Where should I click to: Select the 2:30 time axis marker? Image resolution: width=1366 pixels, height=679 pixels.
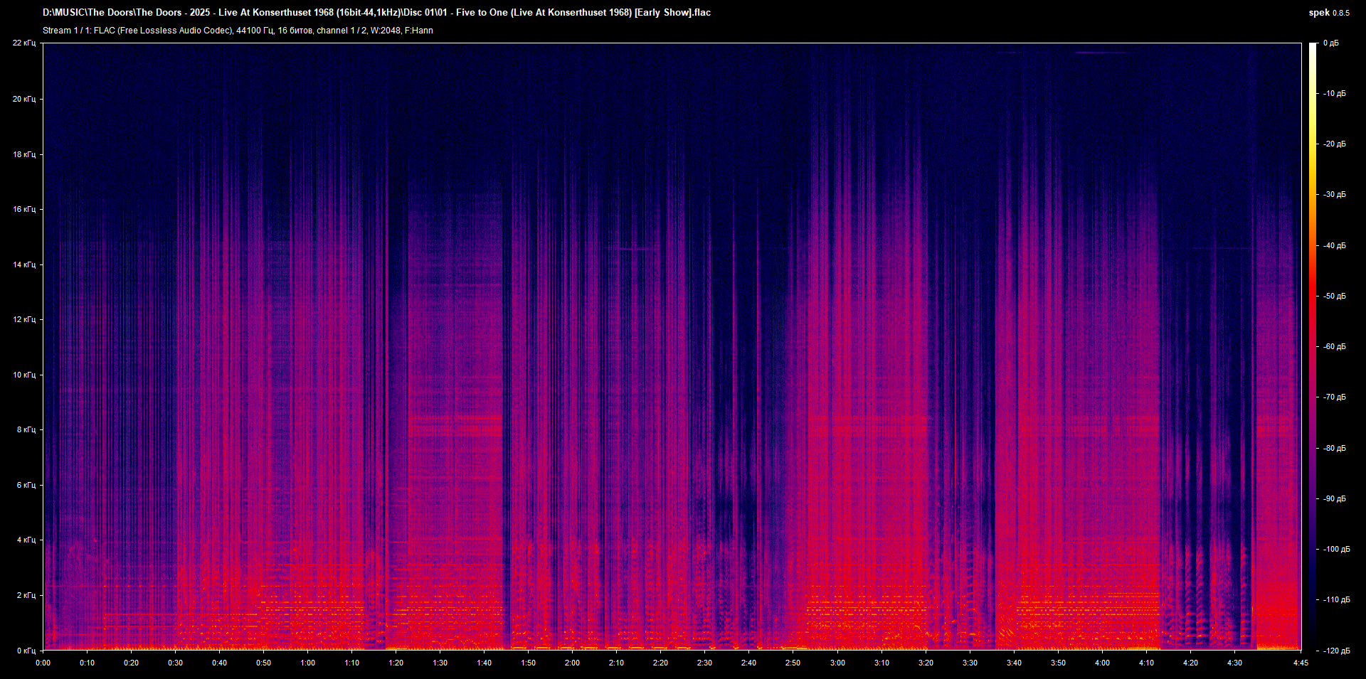point(704,663)
